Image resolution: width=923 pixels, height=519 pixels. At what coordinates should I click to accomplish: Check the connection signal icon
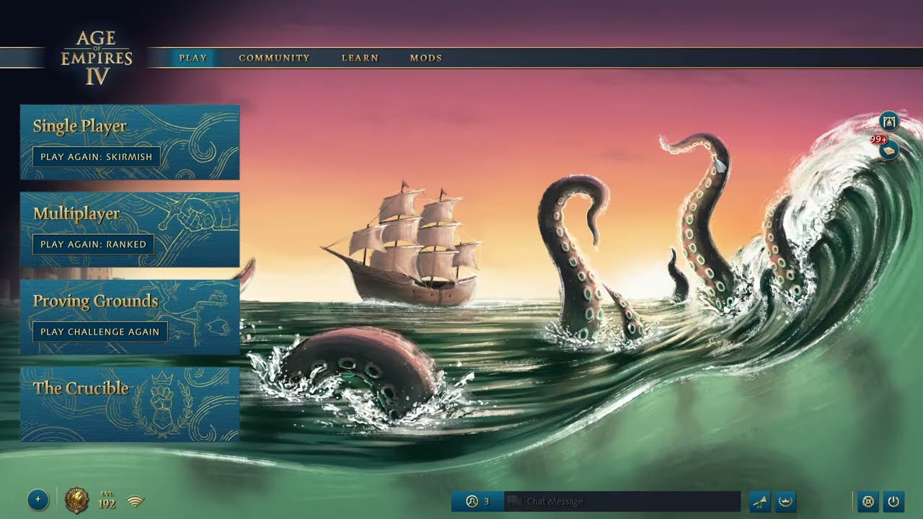point(136,501)
